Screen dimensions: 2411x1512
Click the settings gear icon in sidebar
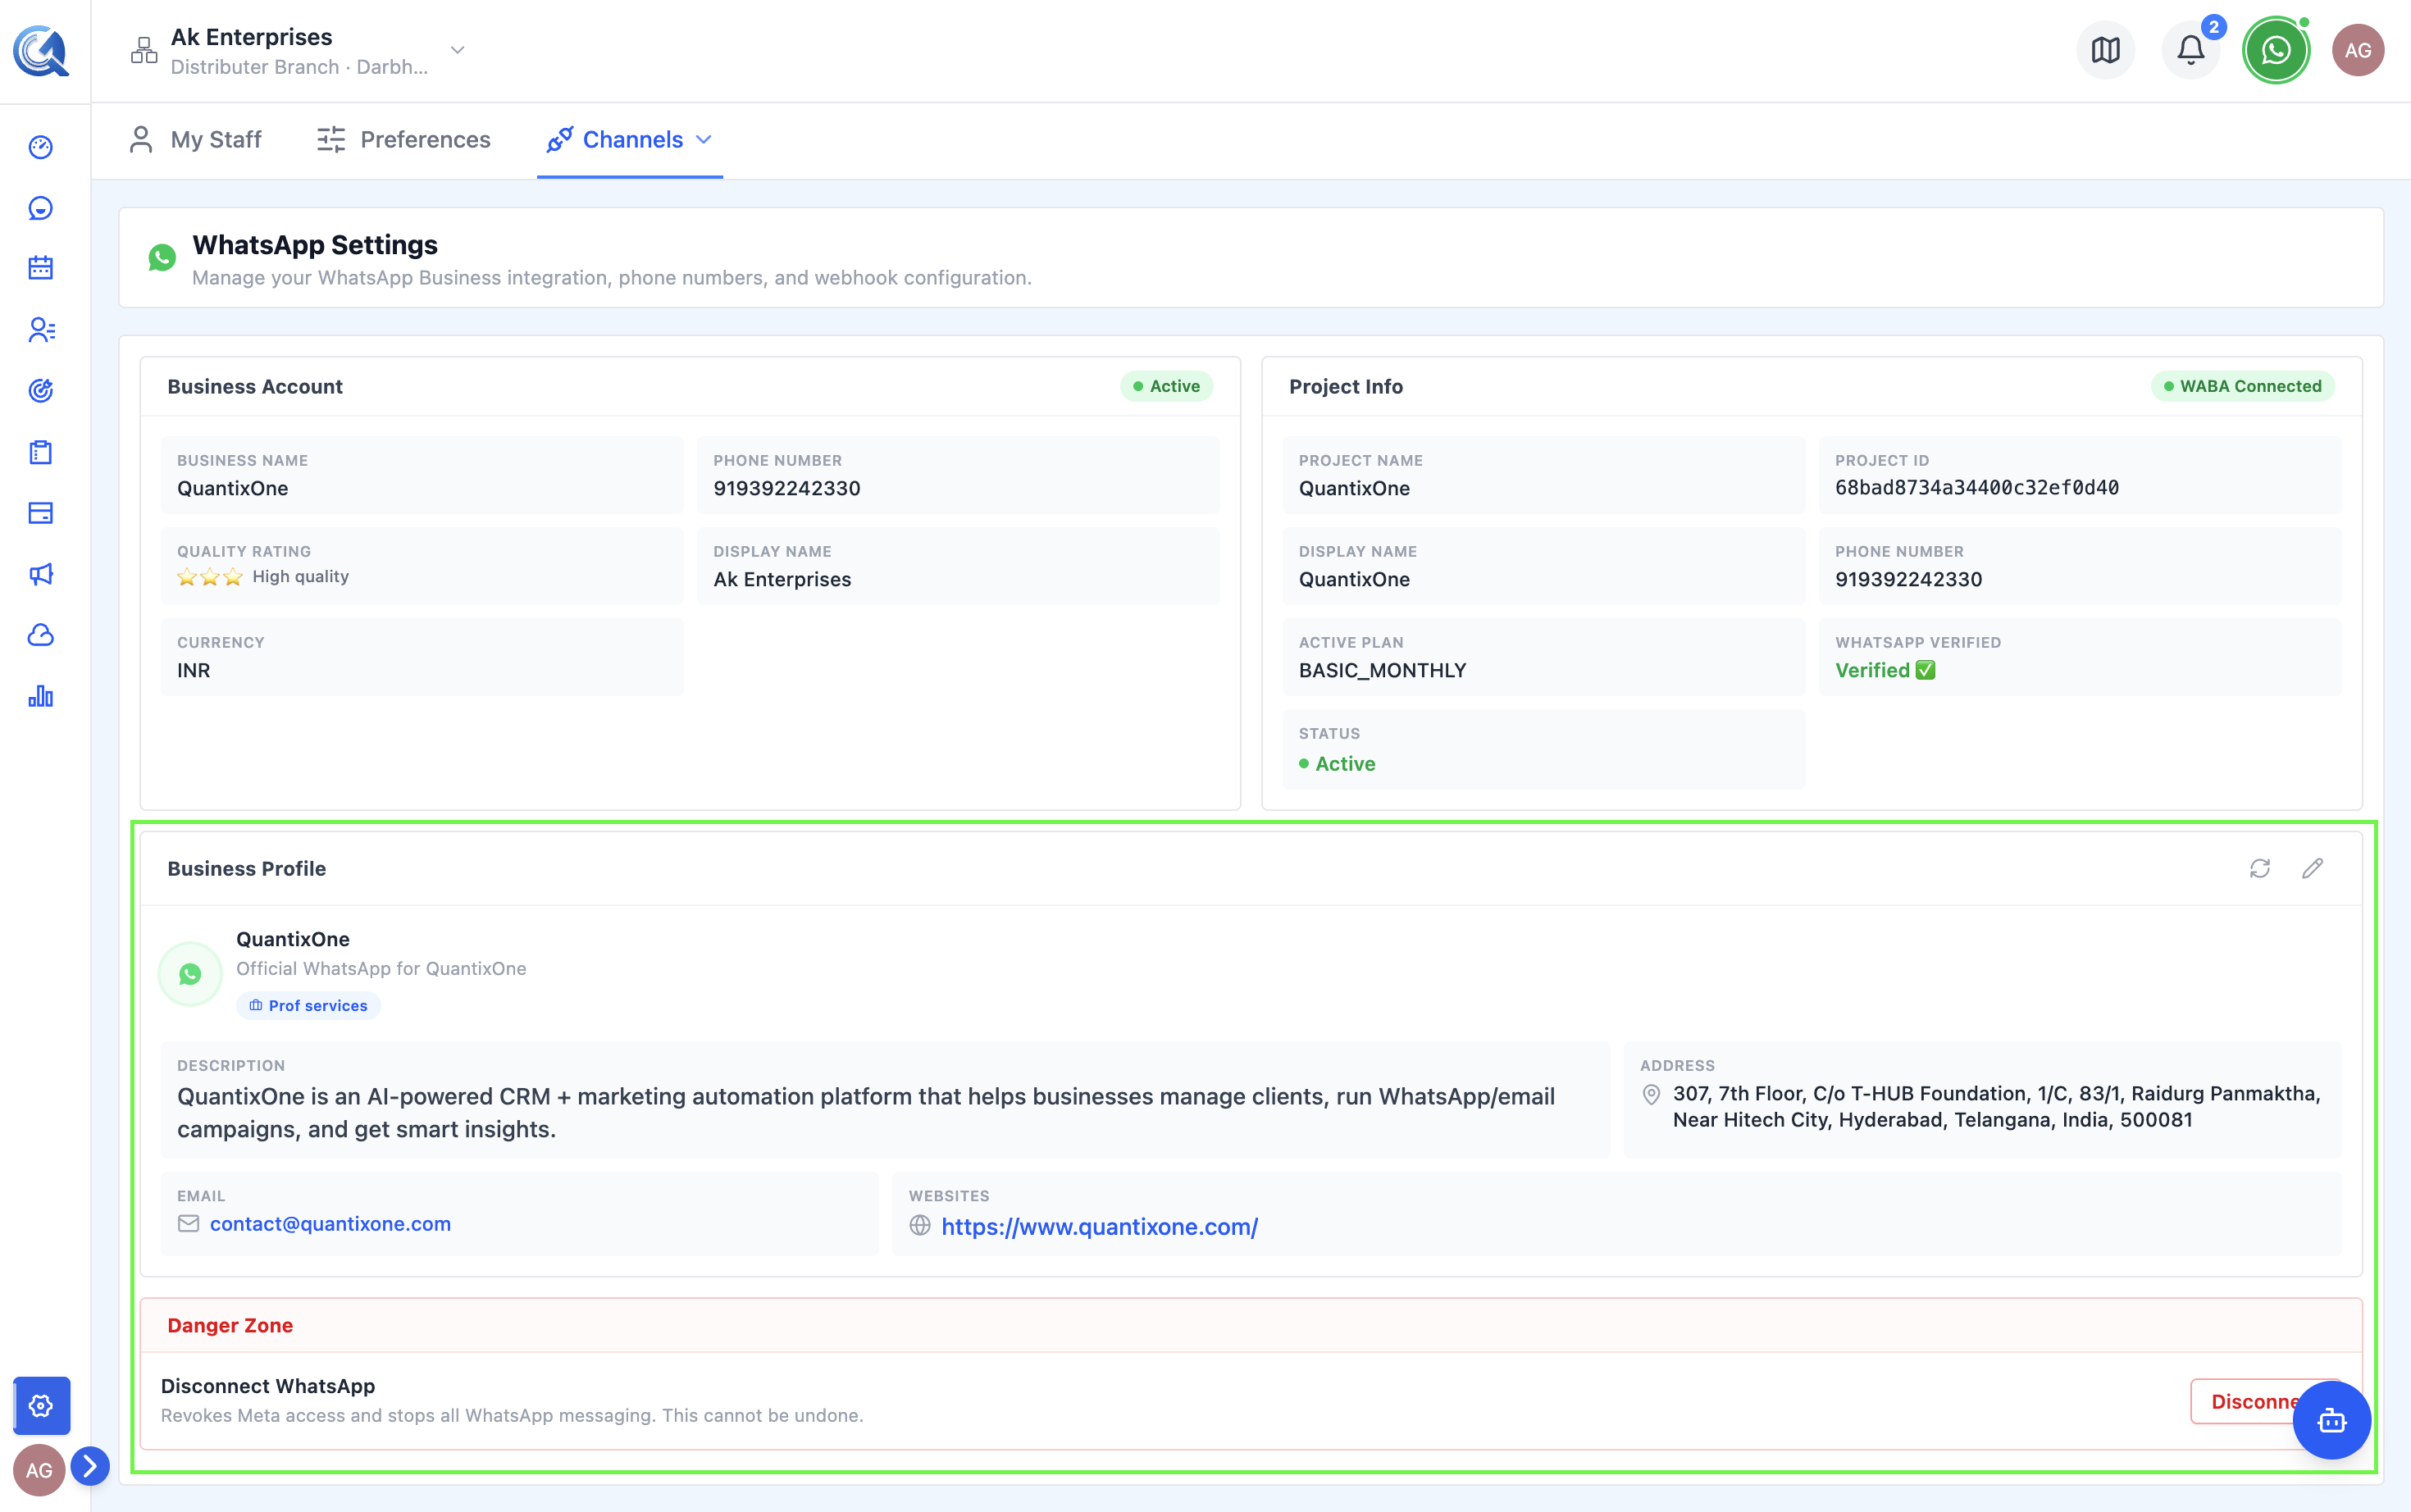coord(41,1406)
